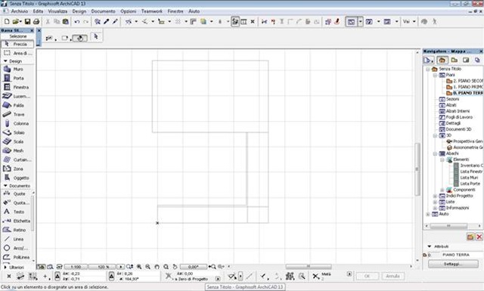Click the taskbar item Senza Titolo - Graphisoft ArchiCAD 13
This screenshot has height=291, width=484.
[x=245, y=287]
